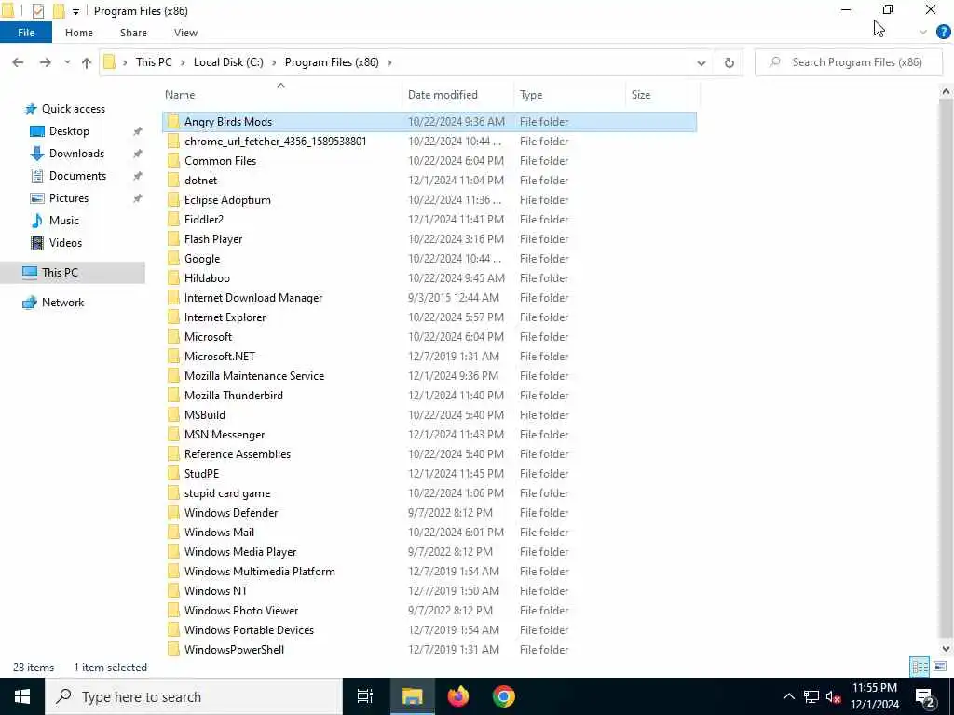Open the Explorer help icon
Screen dimensions: 954x715
[x=943, y=33]
